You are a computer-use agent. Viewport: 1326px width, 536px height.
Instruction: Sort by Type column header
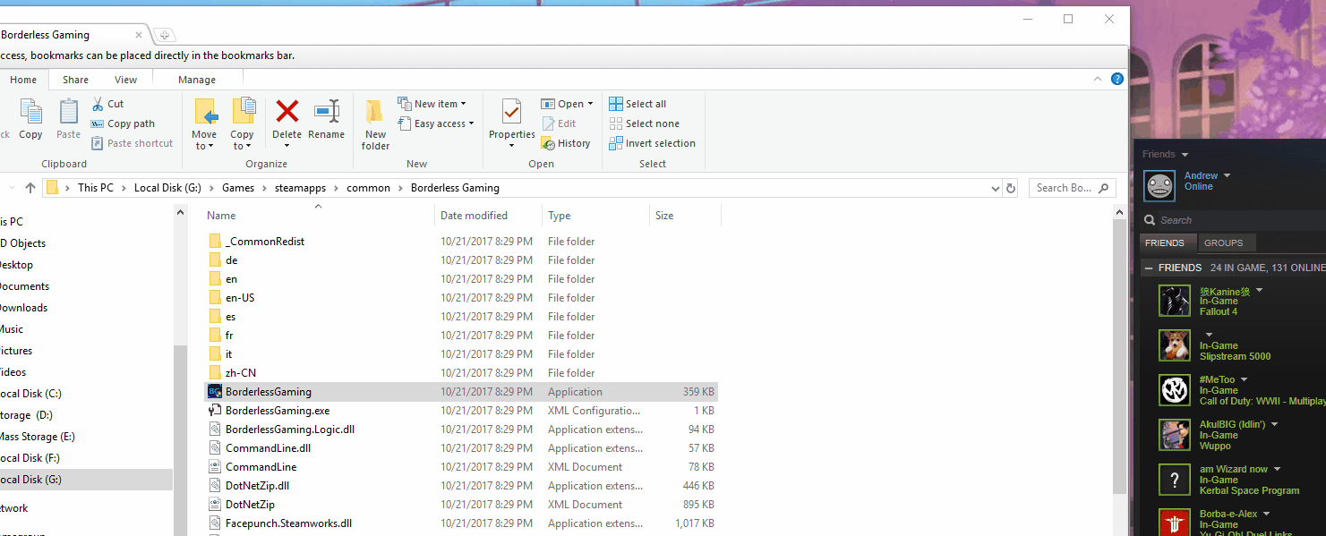click(x=596, y=216)
